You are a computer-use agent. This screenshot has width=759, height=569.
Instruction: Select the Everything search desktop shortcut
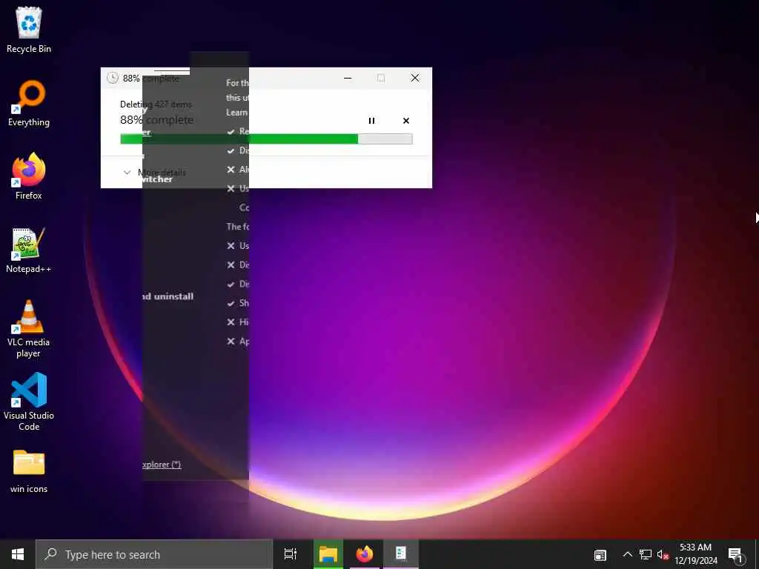(x=29, y=104)
